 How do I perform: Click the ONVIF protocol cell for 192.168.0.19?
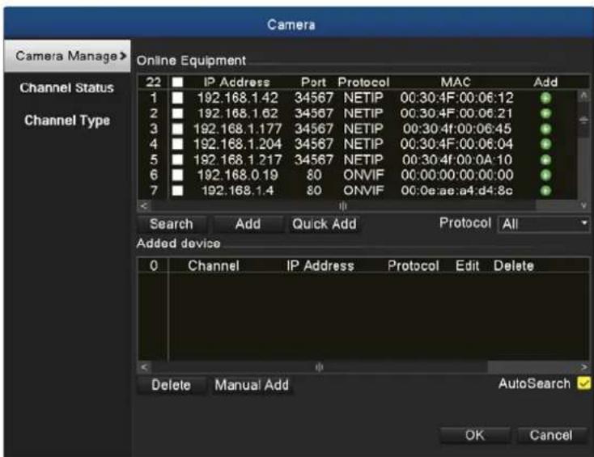363,175
